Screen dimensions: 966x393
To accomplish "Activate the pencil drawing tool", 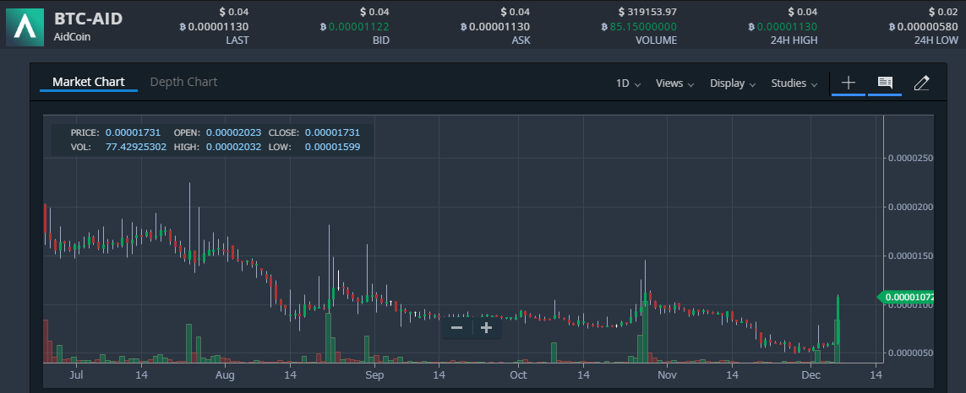I will tap(922, 83).
